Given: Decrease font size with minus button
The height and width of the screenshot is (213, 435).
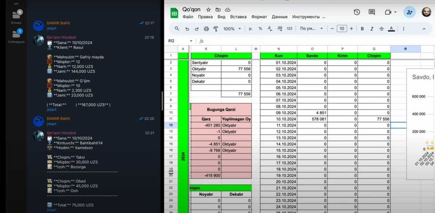Looking at the screenshot, I should 332,29.
